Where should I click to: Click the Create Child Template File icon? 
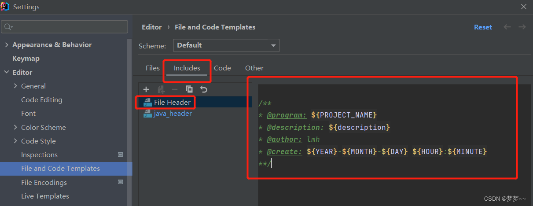click(x=161, y=89)
